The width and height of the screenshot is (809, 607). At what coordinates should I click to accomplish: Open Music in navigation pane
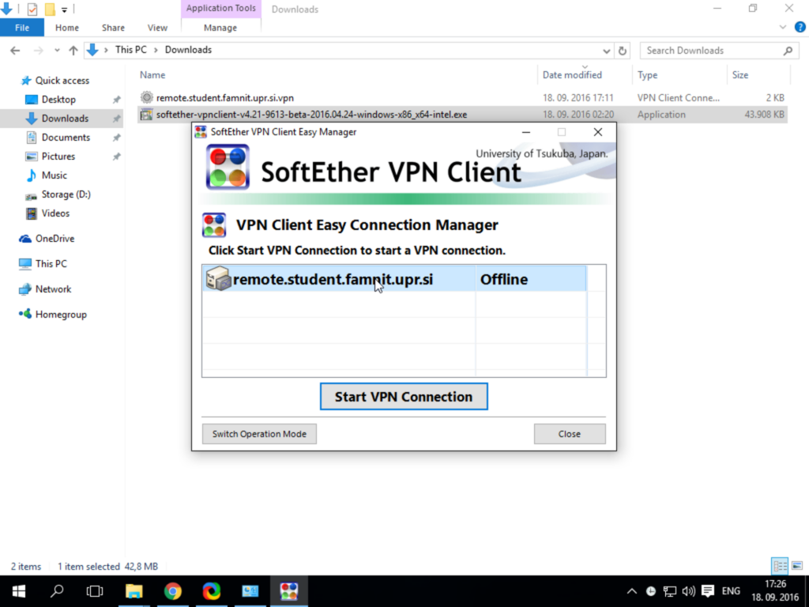[55, 175]
